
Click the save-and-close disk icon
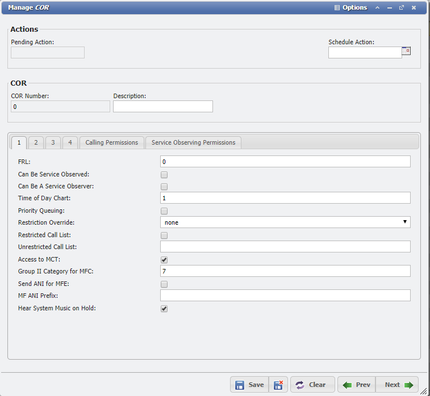[x=279, y=385]
